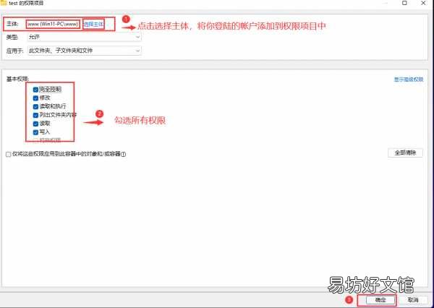Screen dimensions: 434x308
Task: Close the permission entry window
Action: 423,3
